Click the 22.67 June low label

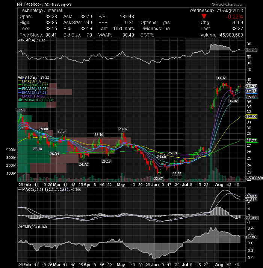coord(159,179)
